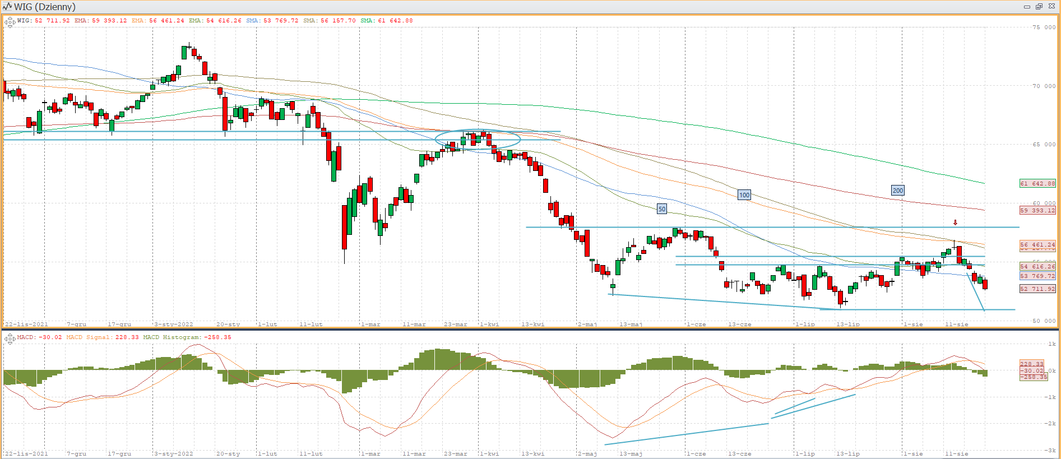Select the red down arrow marker on chart
The height and width of the screenshot is (459, 1061).
click(x=956, y=222)
